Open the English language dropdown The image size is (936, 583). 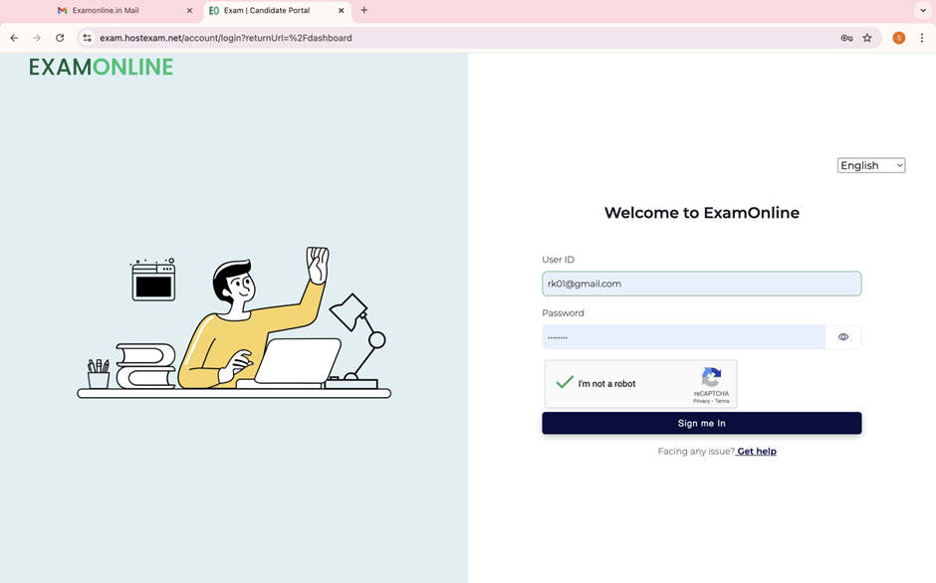tap(871, 165)
